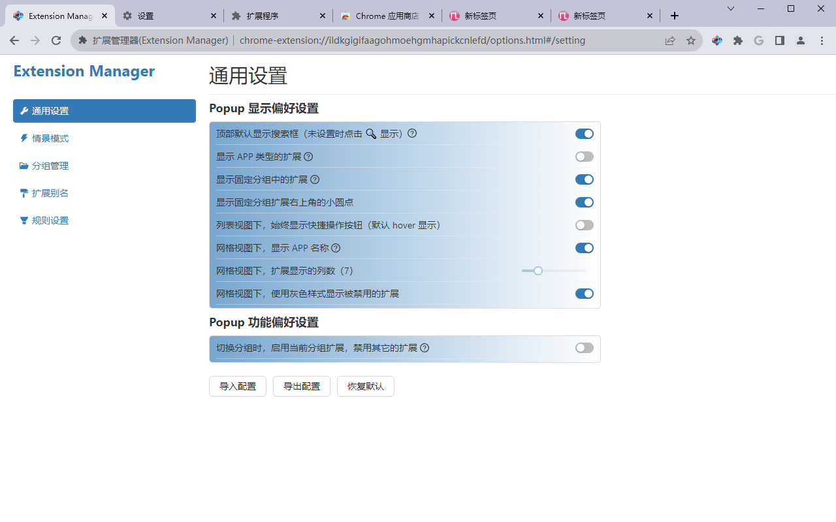Disable 顶部默认显示搜索框 toggle
836x522 pixels.
[x=584, y=134]
